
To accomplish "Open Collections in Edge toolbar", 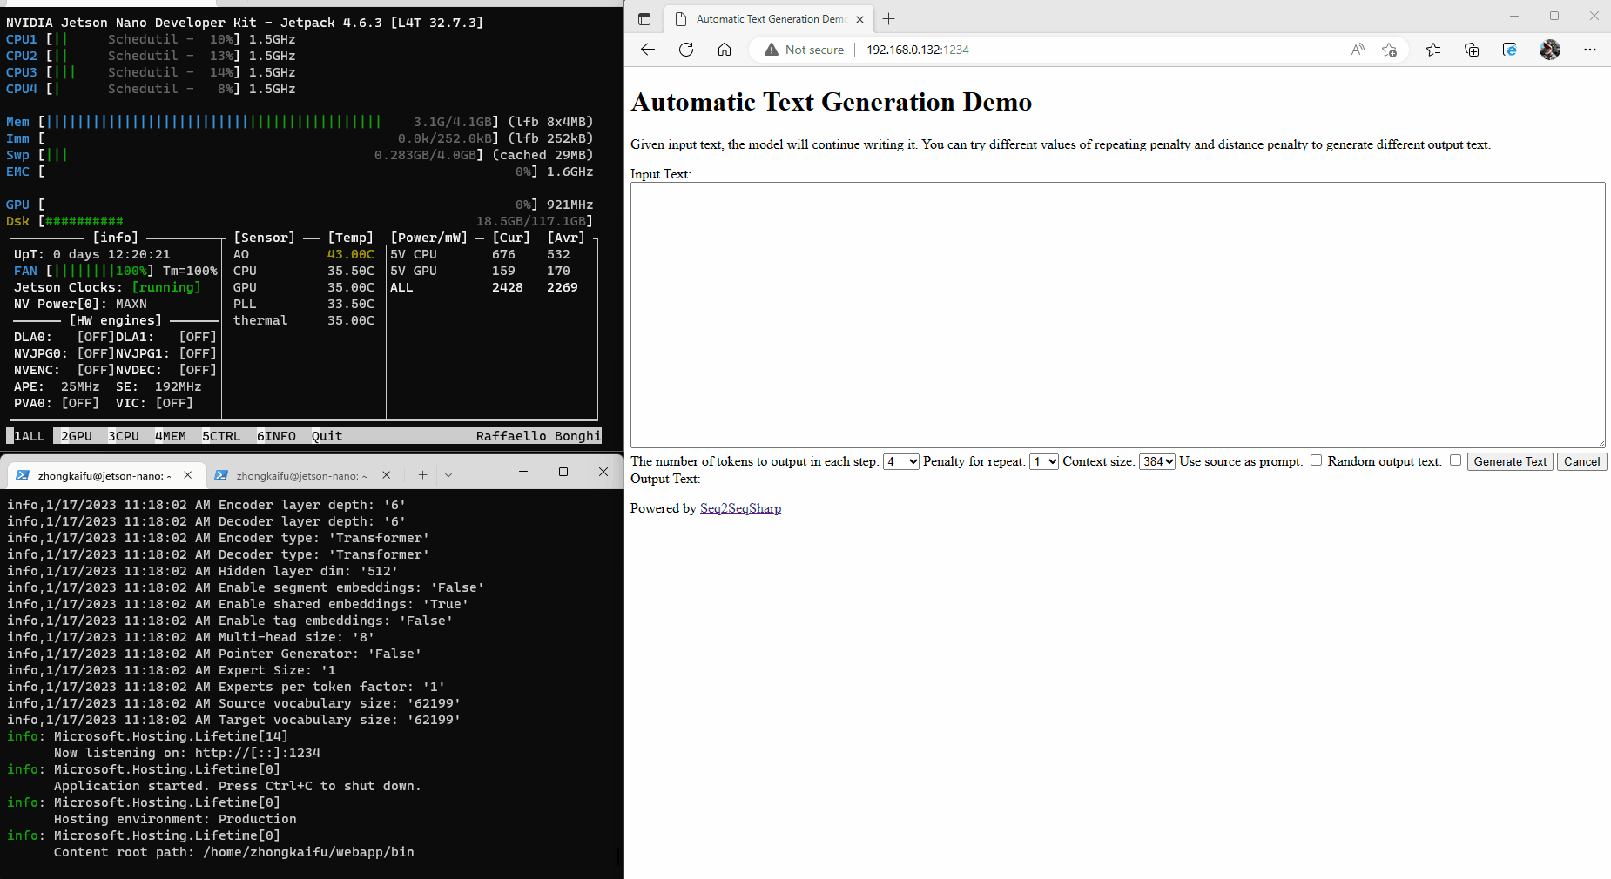I will pos(1472,50).
